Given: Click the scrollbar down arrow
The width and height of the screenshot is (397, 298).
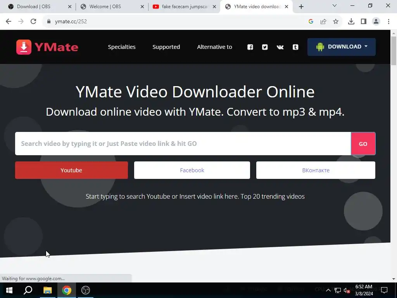Looking at the screenshot, I should [394, 279].
